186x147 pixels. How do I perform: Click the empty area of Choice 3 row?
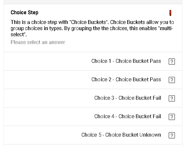(x=47, y=98)
